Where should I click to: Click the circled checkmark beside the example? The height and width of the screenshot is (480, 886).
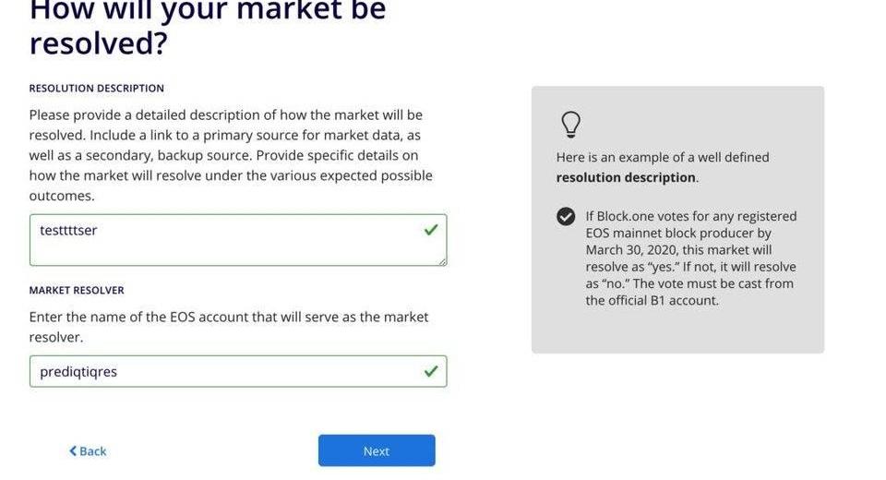click(566, 217)
